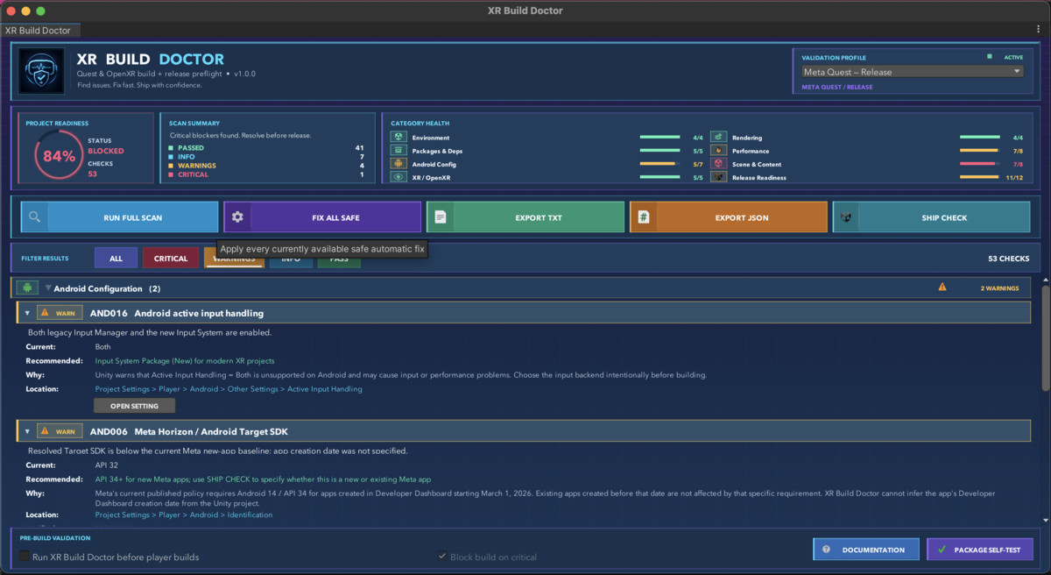Click the 53 CHECKS counter text

coord(1008,259)
